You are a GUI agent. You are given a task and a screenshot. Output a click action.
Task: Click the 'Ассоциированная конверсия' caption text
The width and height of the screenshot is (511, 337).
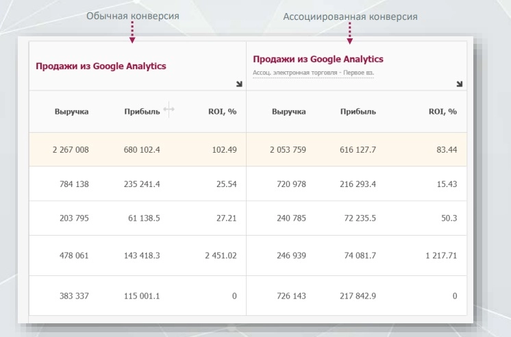pos(350,16)
